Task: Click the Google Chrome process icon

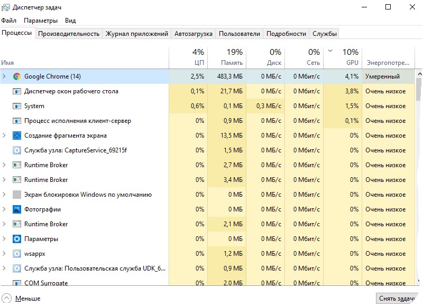Action: [x=16, y=76]
